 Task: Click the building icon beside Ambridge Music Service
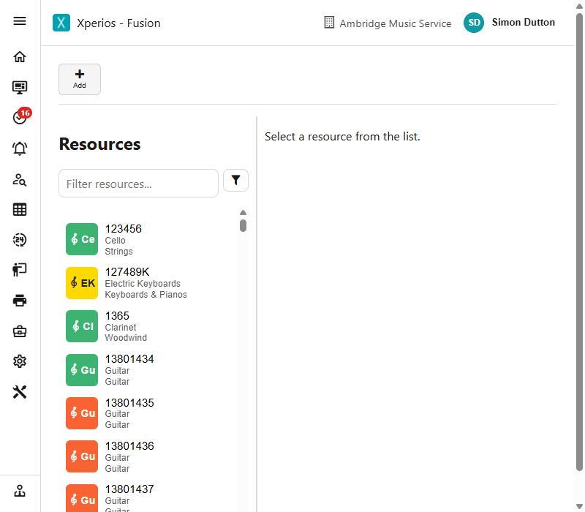coord(329,23)
